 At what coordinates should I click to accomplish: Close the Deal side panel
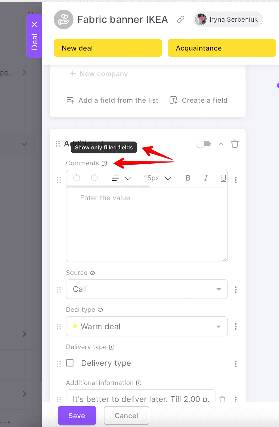coord(34,25)
